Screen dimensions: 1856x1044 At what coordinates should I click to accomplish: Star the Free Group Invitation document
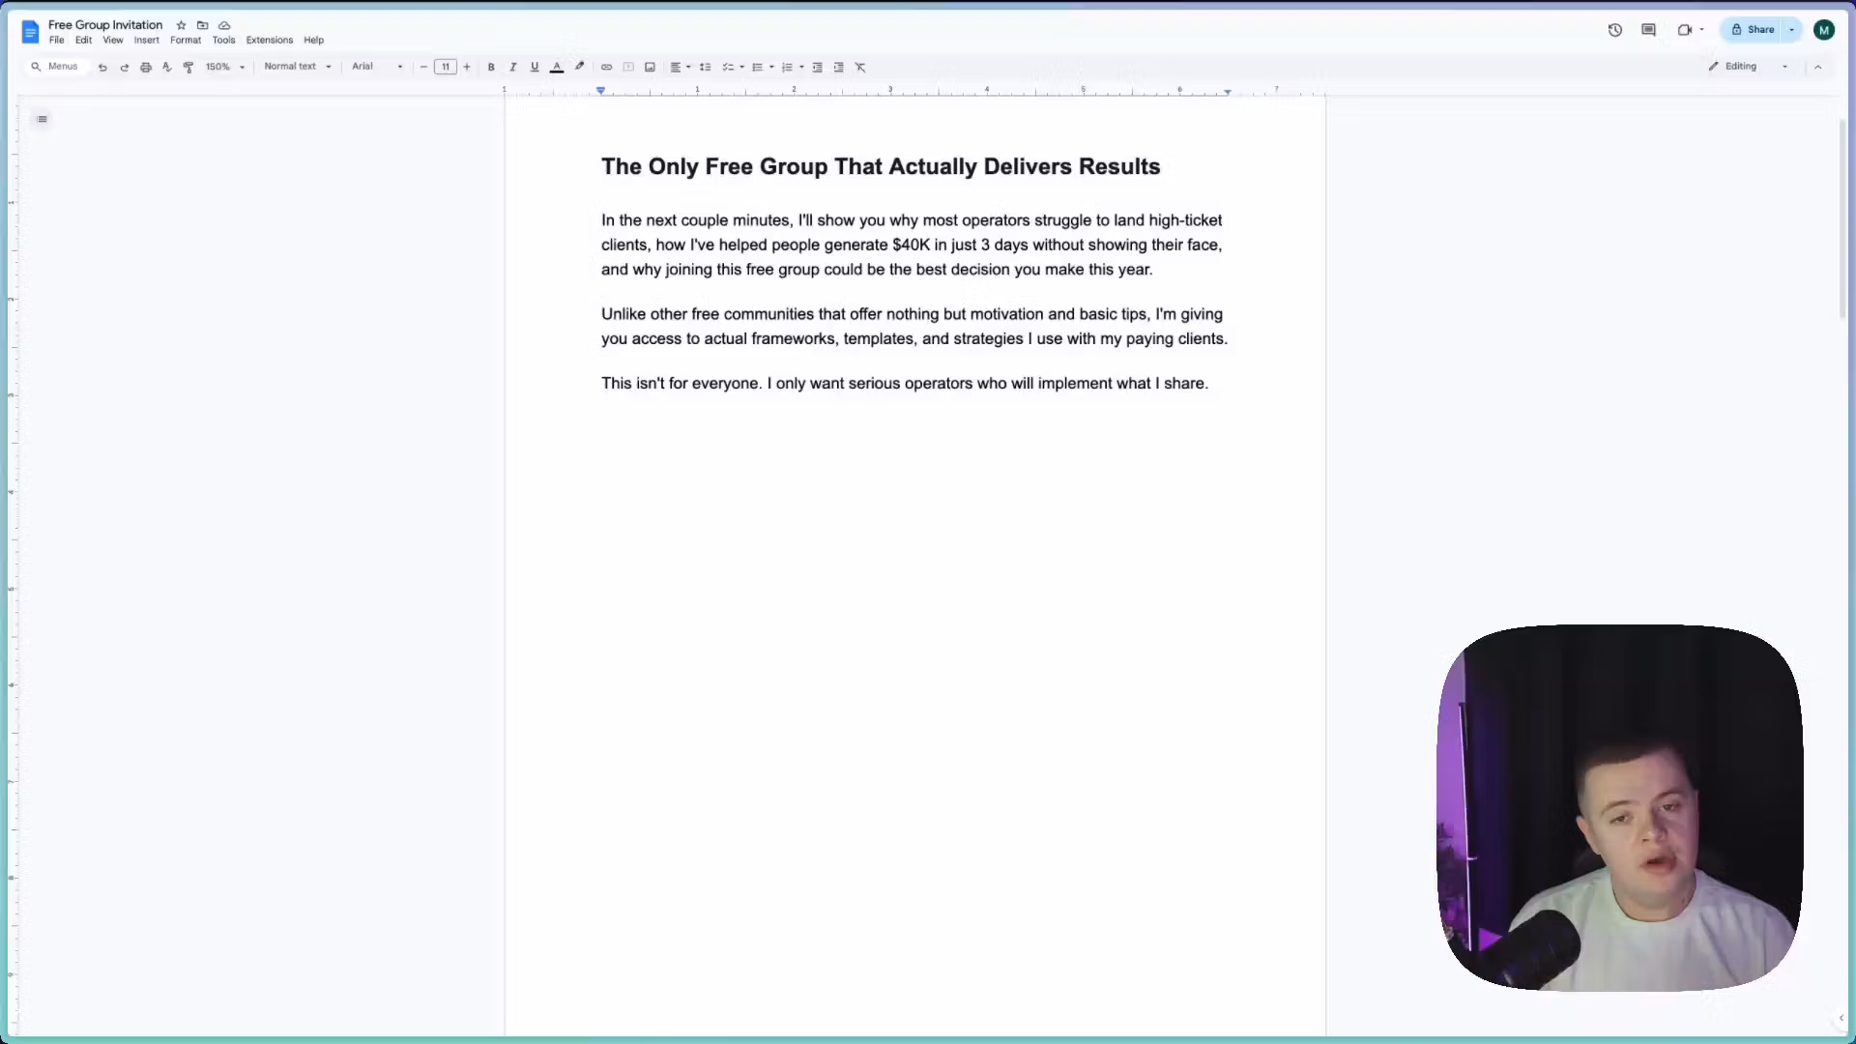click(x=181, y=25)
